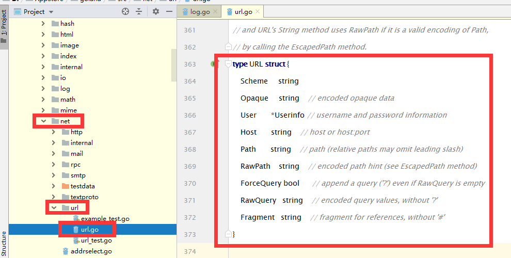The image size is (511, 258).
Task: Click the *Userinfo type on line 366
Action: pos(288,115)
